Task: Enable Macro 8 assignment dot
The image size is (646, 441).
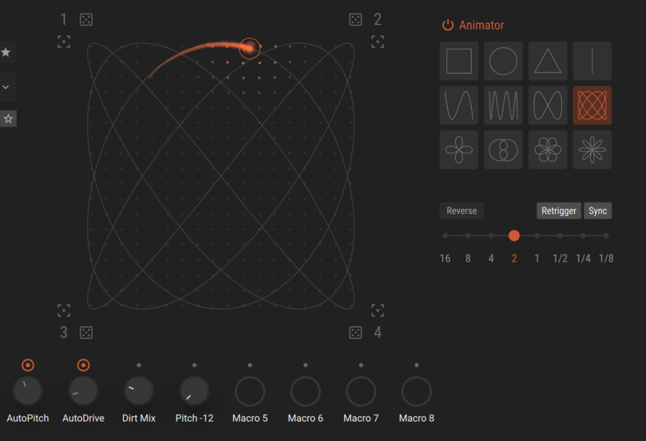Action: pyautogui.click(x=417, y=365)
